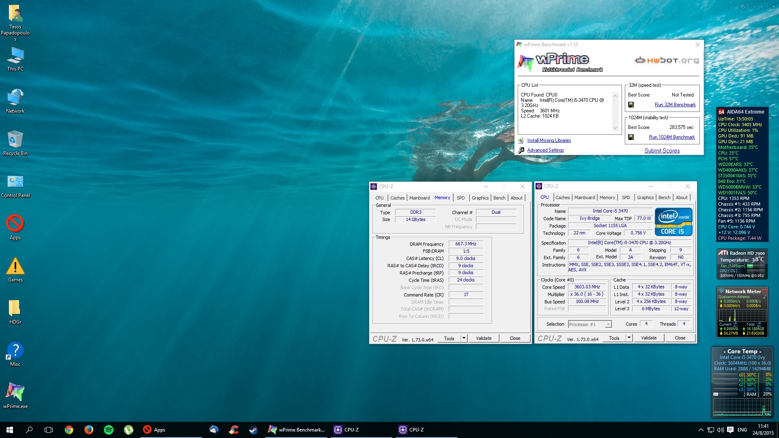This screenshot has width=779, height=438.
Task: Click the Intel Core i5 logo image
Action: pyautogui.click(x=674, y=222)
